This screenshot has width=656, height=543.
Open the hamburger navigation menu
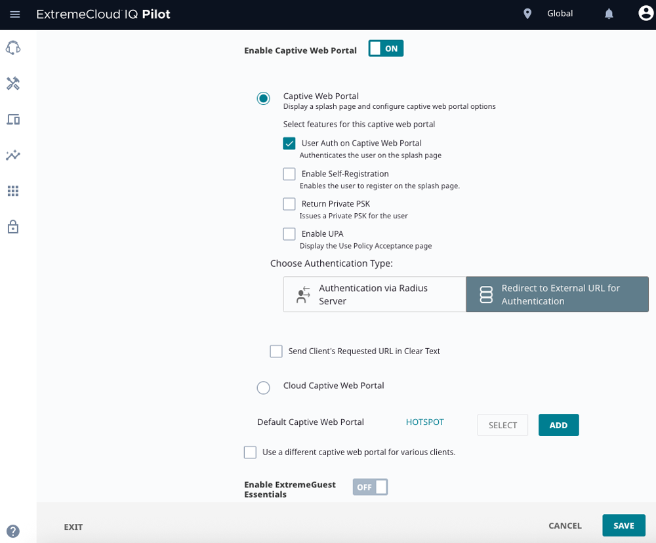[15, 14]
